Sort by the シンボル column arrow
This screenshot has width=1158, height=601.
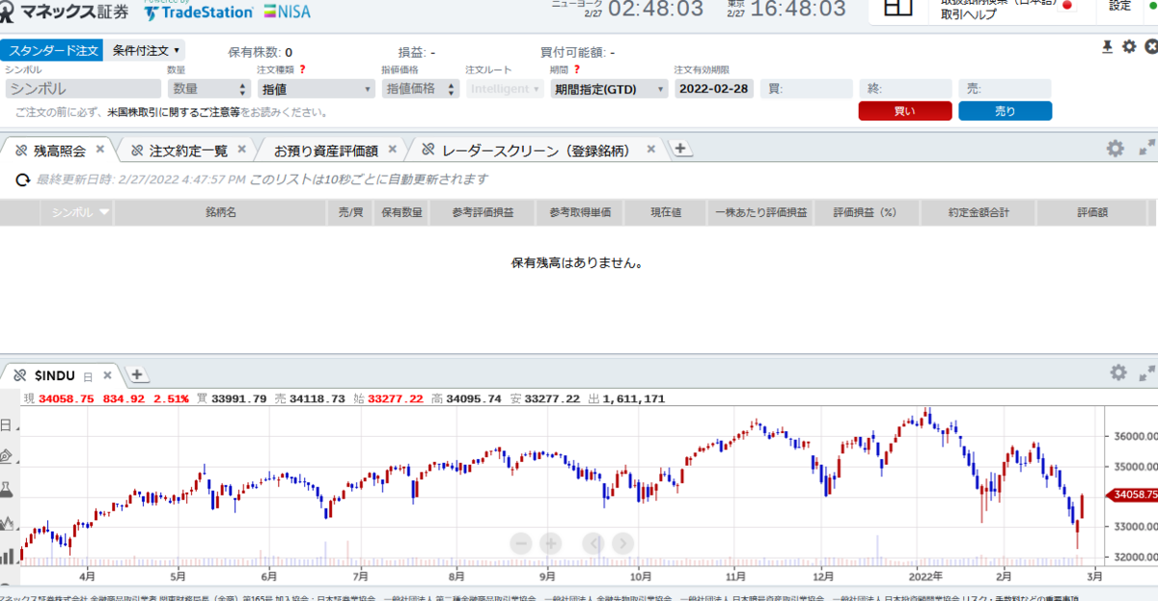pyautogui.click(x=104, y=211)
